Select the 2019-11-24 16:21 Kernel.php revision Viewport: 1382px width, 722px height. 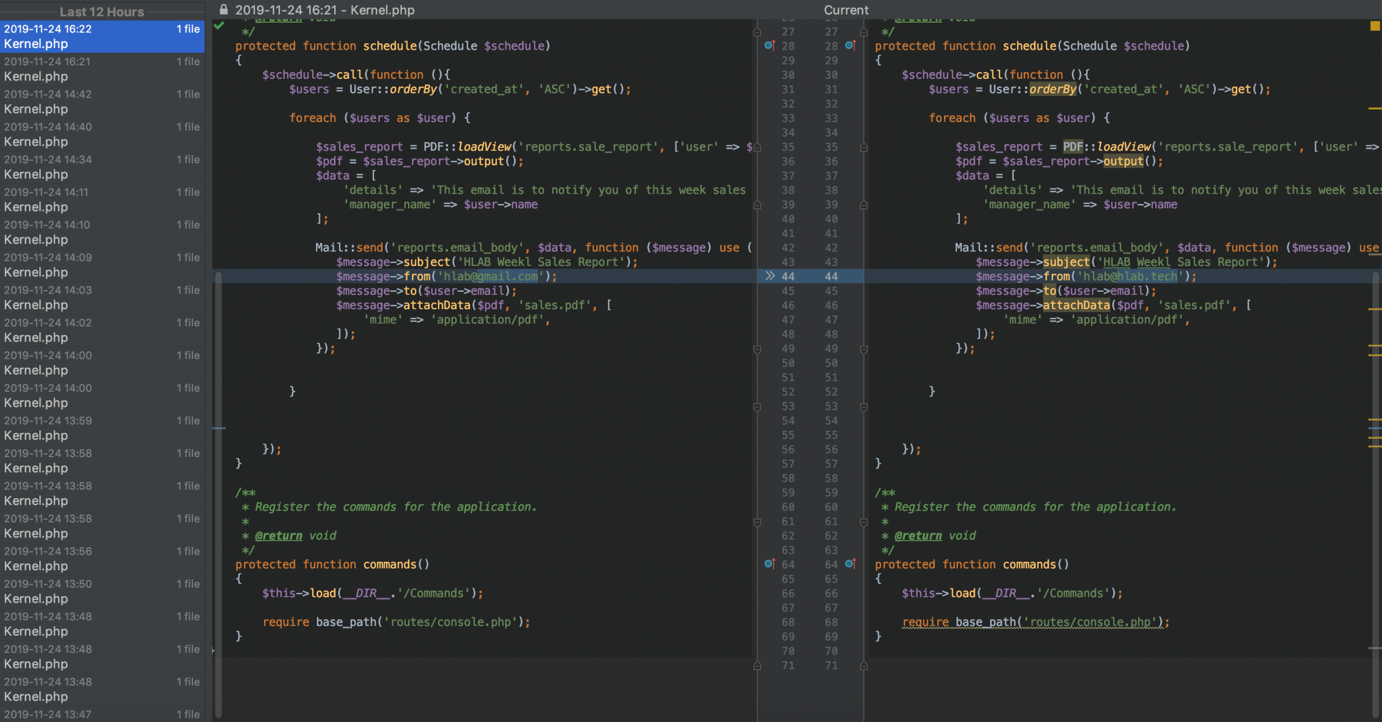102,69
